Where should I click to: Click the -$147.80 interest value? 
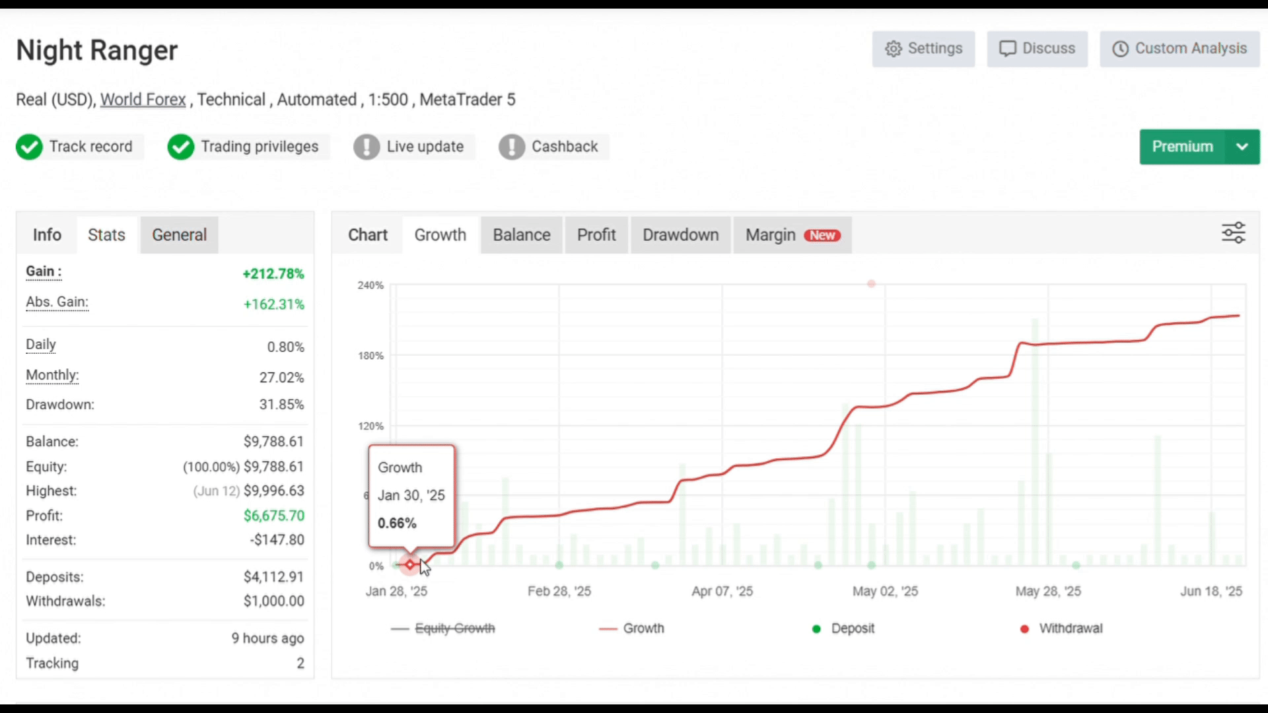pos(277,540)
